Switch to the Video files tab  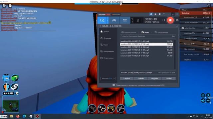(145, 32)
